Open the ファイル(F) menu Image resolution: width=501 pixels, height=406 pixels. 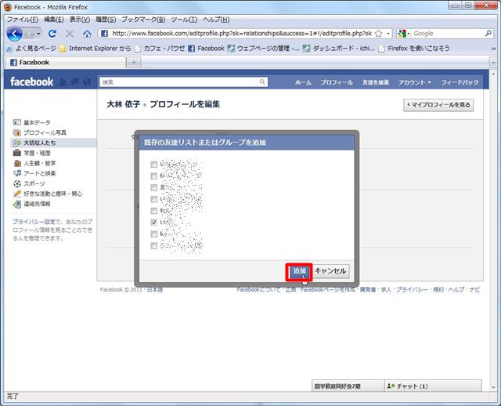tap(23, 20)
